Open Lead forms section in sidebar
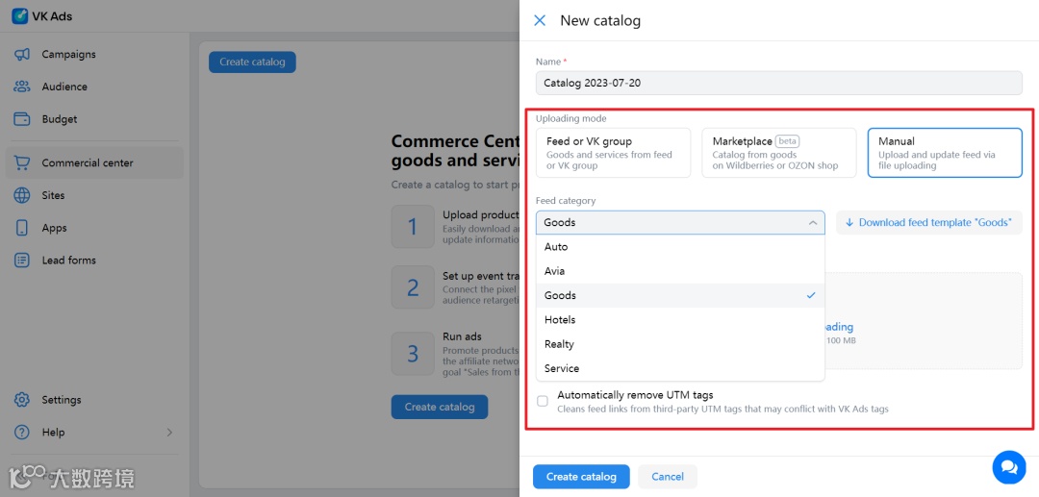Viewport: 1039px width, 497px height. pos(94,261)
